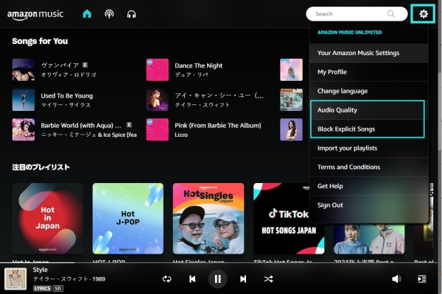Focus the Search input field
Screen dimensions: 442x294
[357, 14]
